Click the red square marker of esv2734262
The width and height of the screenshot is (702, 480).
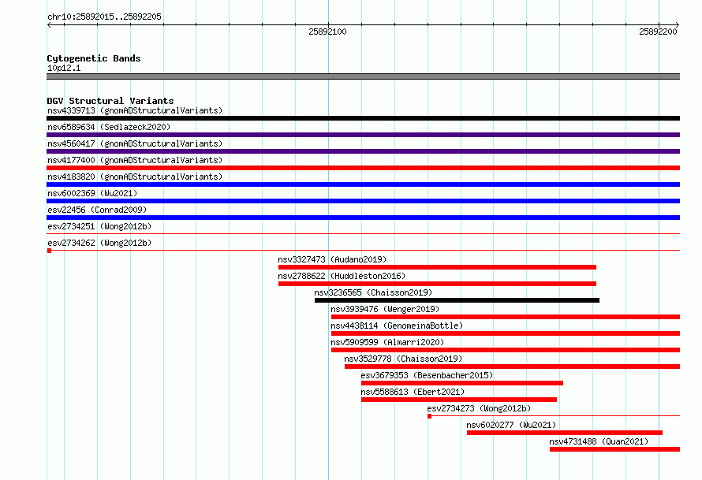[49, 251]
